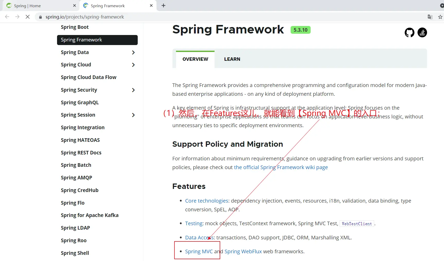Open Spring Cloud Data Flow project
The width and height of the screenshot is (444, 261).
click(x=89, y=77)
